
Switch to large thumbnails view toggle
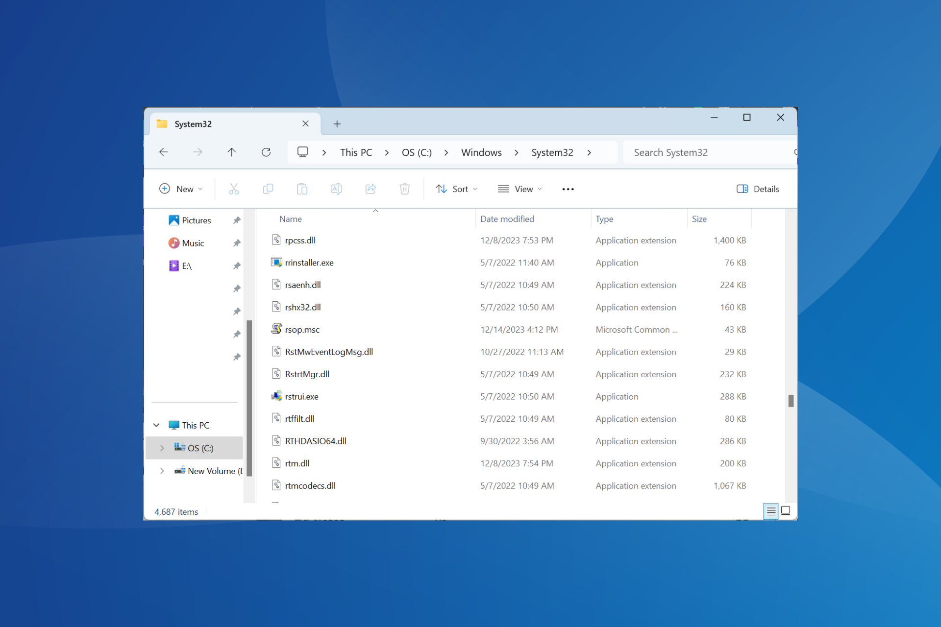click(786, 511)
